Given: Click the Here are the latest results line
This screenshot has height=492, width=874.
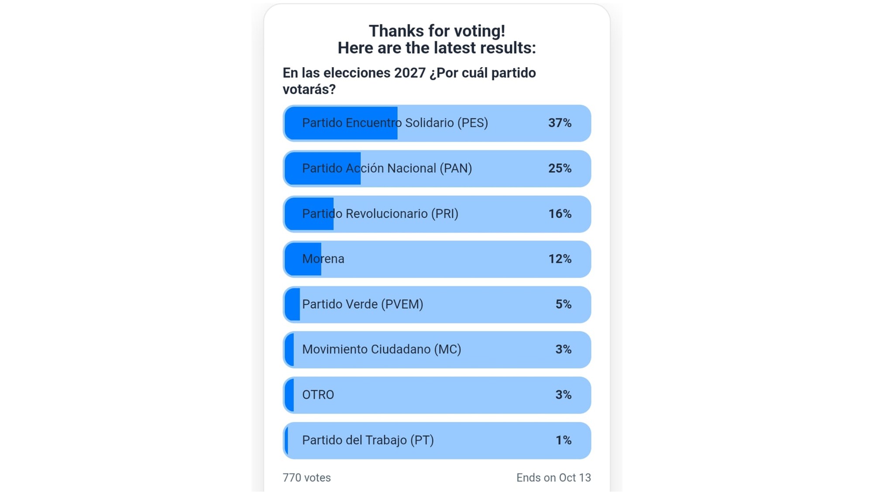Looking at the screenshot, I should [x=437, y=48].
